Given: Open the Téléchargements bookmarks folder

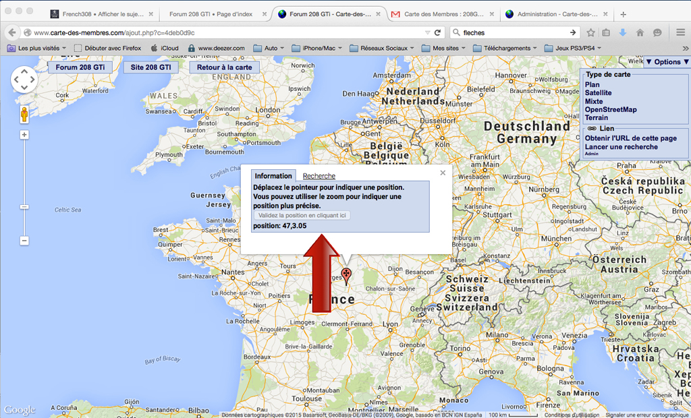Looking at the screenshot, I should (x=505, y=48).
